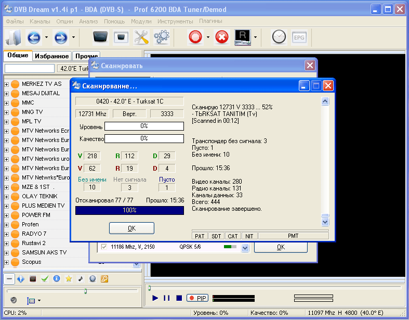Click the blue diamond arrows icon below channel list
Screen dimensions: 409x320
(21, 279)
